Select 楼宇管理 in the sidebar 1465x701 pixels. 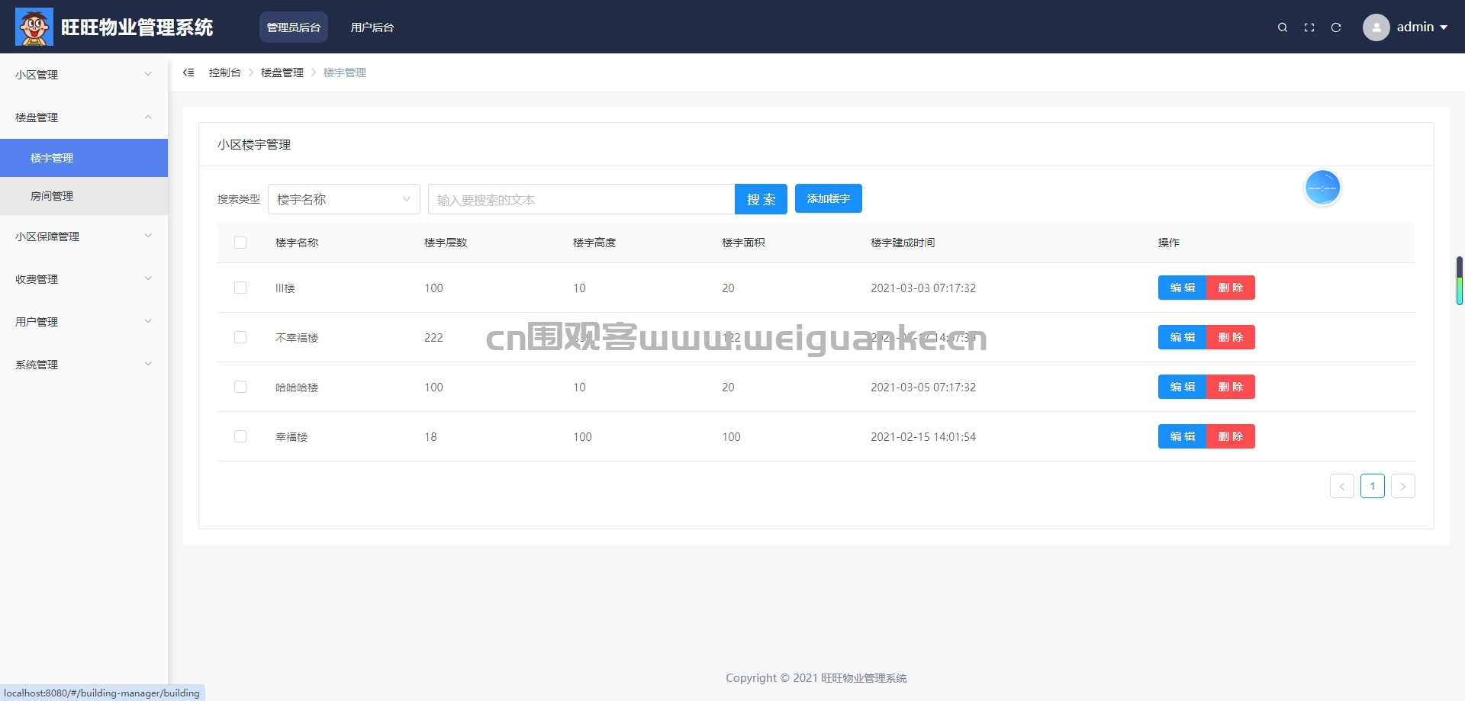click(84, 158)
